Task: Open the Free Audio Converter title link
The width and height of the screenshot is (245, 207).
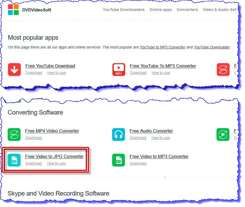Action: pyautogui.click(x=151, y=131)
